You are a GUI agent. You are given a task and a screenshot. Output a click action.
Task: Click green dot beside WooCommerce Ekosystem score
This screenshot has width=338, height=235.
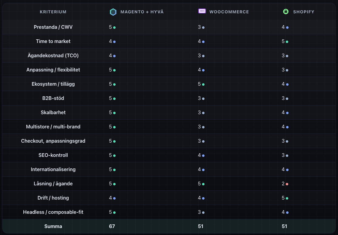tap(203, 84)
